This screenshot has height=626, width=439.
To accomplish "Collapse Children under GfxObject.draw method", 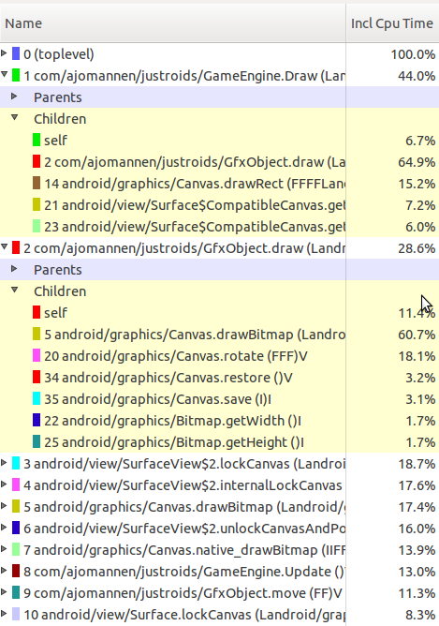I will click(x=15, y=290).
